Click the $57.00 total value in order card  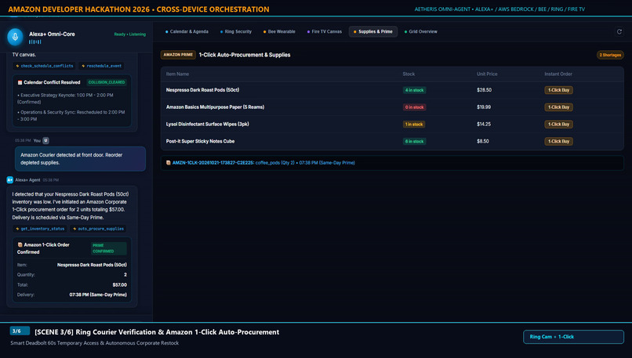point(120,284)
